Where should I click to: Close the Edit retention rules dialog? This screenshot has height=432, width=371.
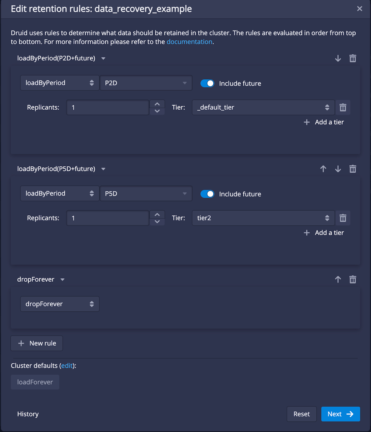[x=359, y=9]
